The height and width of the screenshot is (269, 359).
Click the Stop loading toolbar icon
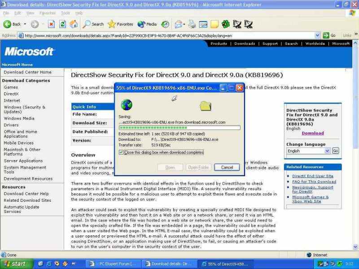(x=51, y=24)
